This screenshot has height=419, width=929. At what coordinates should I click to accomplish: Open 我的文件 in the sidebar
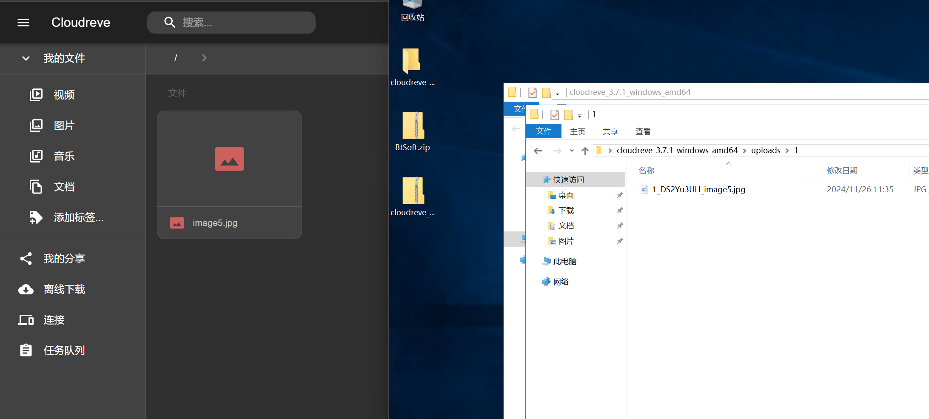(64, 58)
